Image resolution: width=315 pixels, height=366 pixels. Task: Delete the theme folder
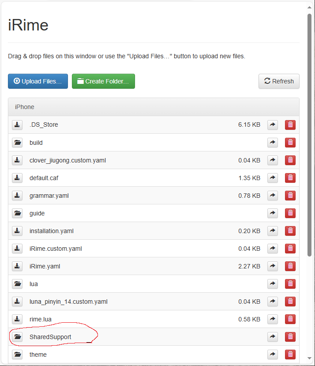point(290,355)
